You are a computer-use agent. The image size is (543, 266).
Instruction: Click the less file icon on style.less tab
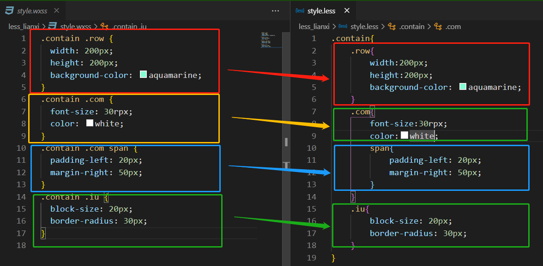point(300,11)
